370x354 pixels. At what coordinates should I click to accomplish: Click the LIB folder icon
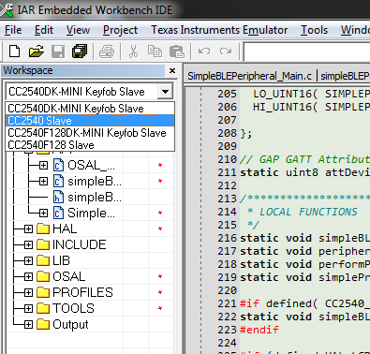pos(43,260)
